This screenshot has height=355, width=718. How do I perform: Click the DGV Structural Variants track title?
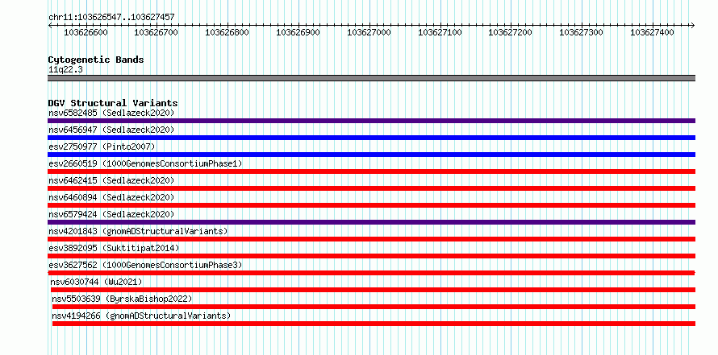pos(113,103)
